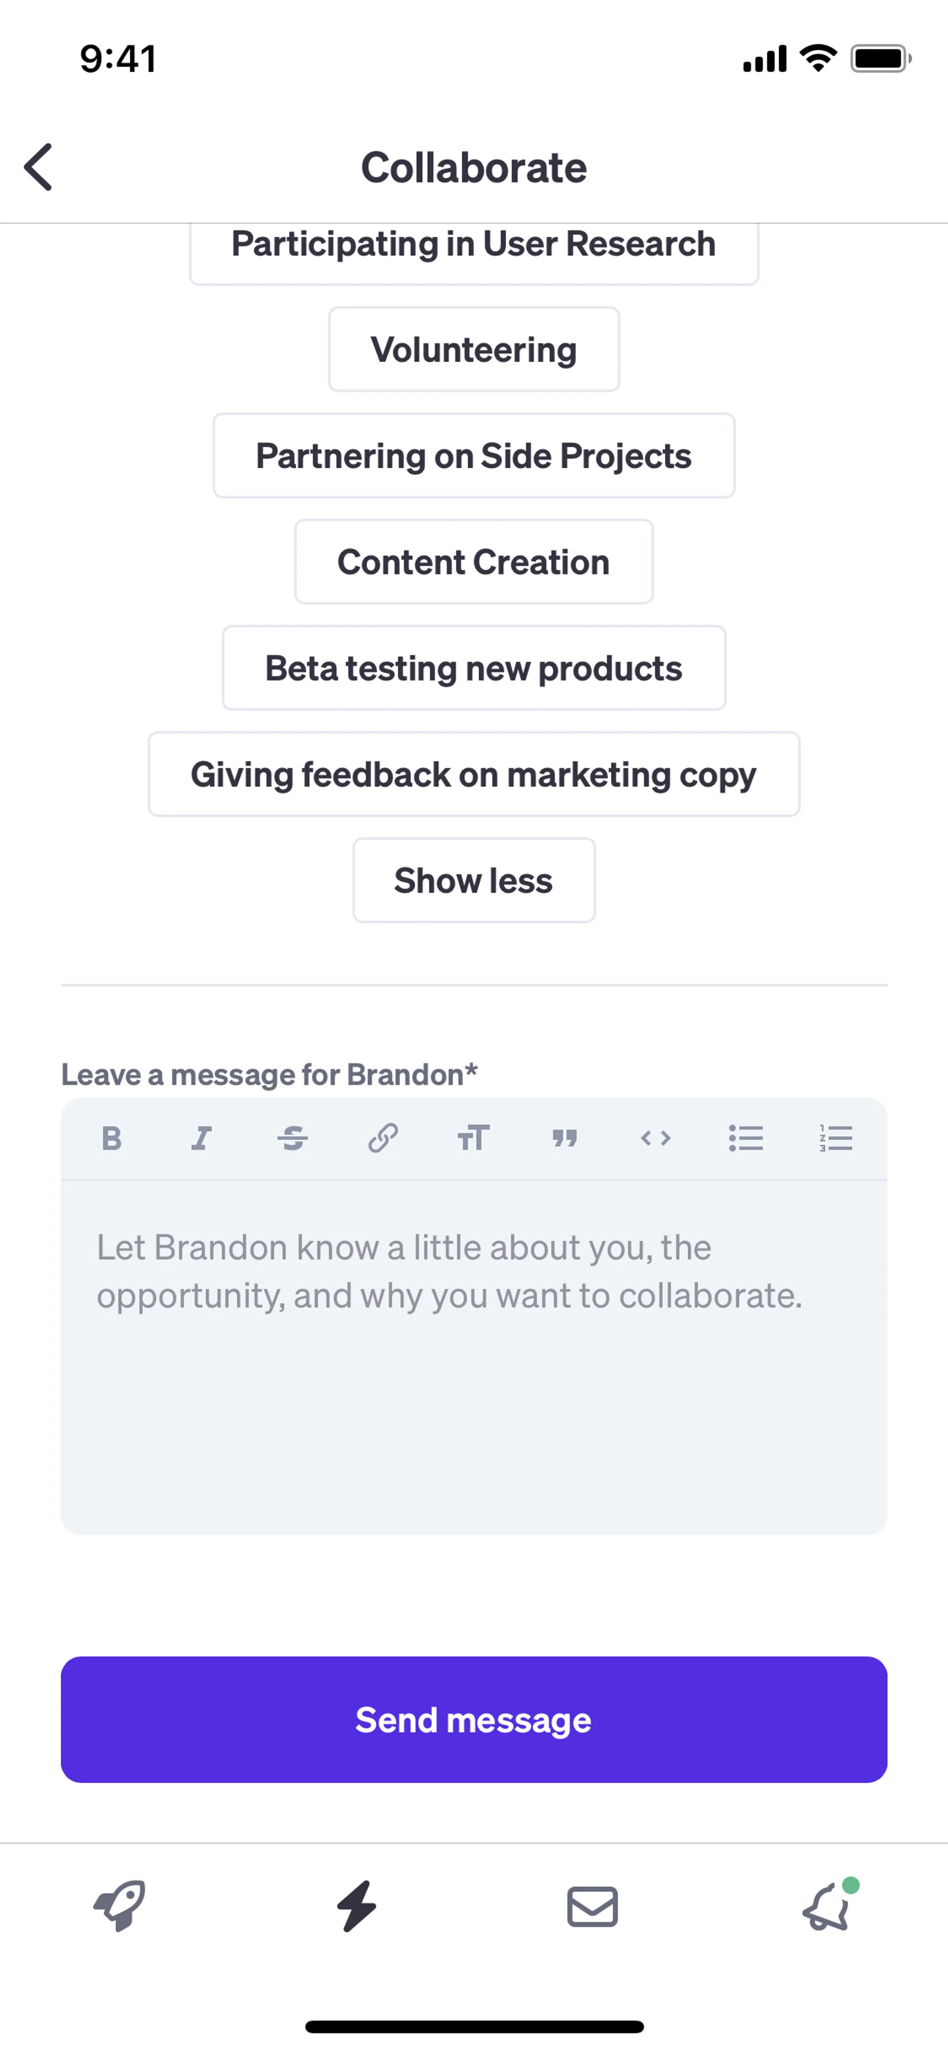The width and height of the screenshot is (948, 2053).
Task: Open the lightning bolt tab
Action: [356, 1906]
